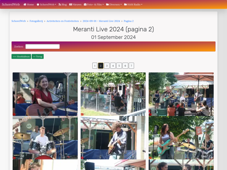Expand the Foto- & Film dropdown caret
The image size is (227, 170).
point(103,5)
